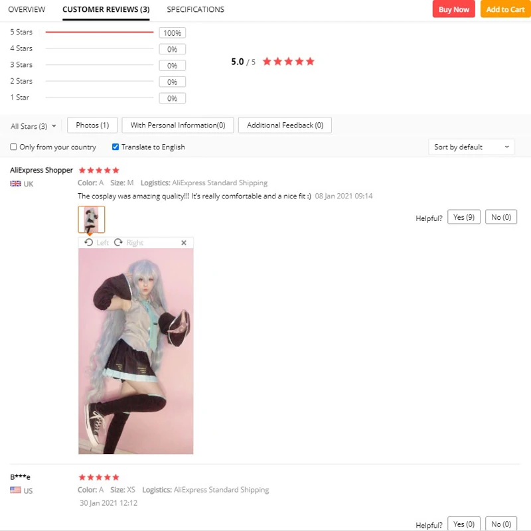Image resolution: width=531 pixels, height=531 pixels.
Task: Rotate review photo right
Action: pos(129,242)
